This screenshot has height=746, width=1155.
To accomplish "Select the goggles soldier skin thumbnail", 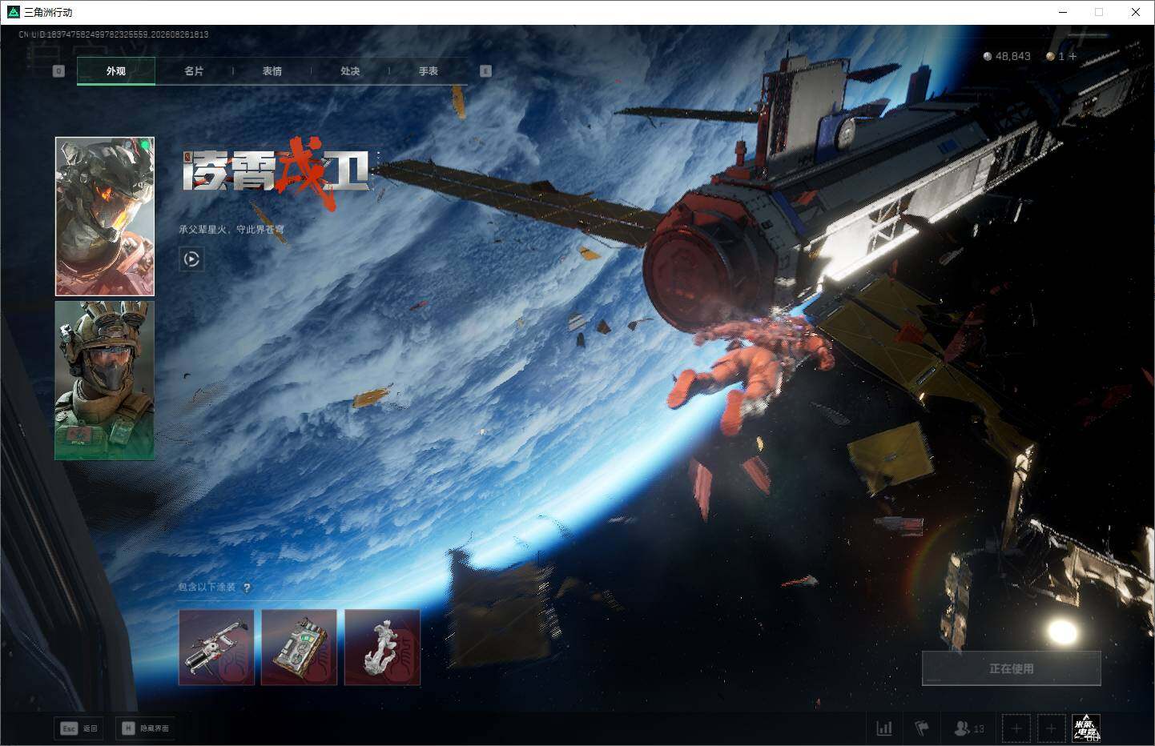I will click(105, 380).
